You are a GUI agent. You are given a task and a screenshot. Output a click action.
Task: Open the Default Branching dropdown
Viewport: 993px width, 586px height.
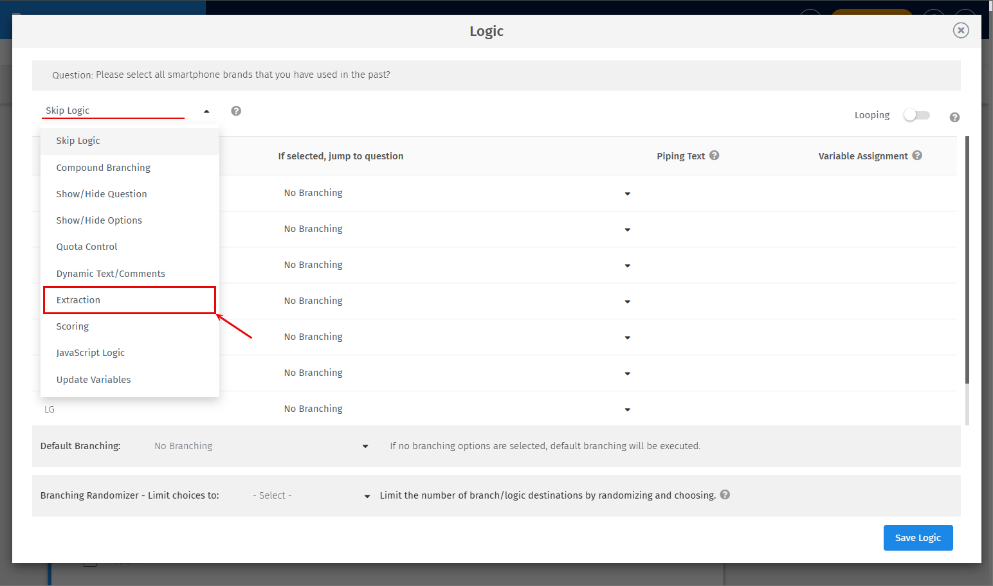pyautogui.click(x=365, y=445)
